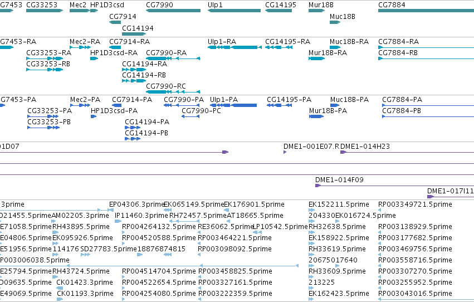Click the CG14194 gene bar
This screenshot has width=474, height=302.
134,34
